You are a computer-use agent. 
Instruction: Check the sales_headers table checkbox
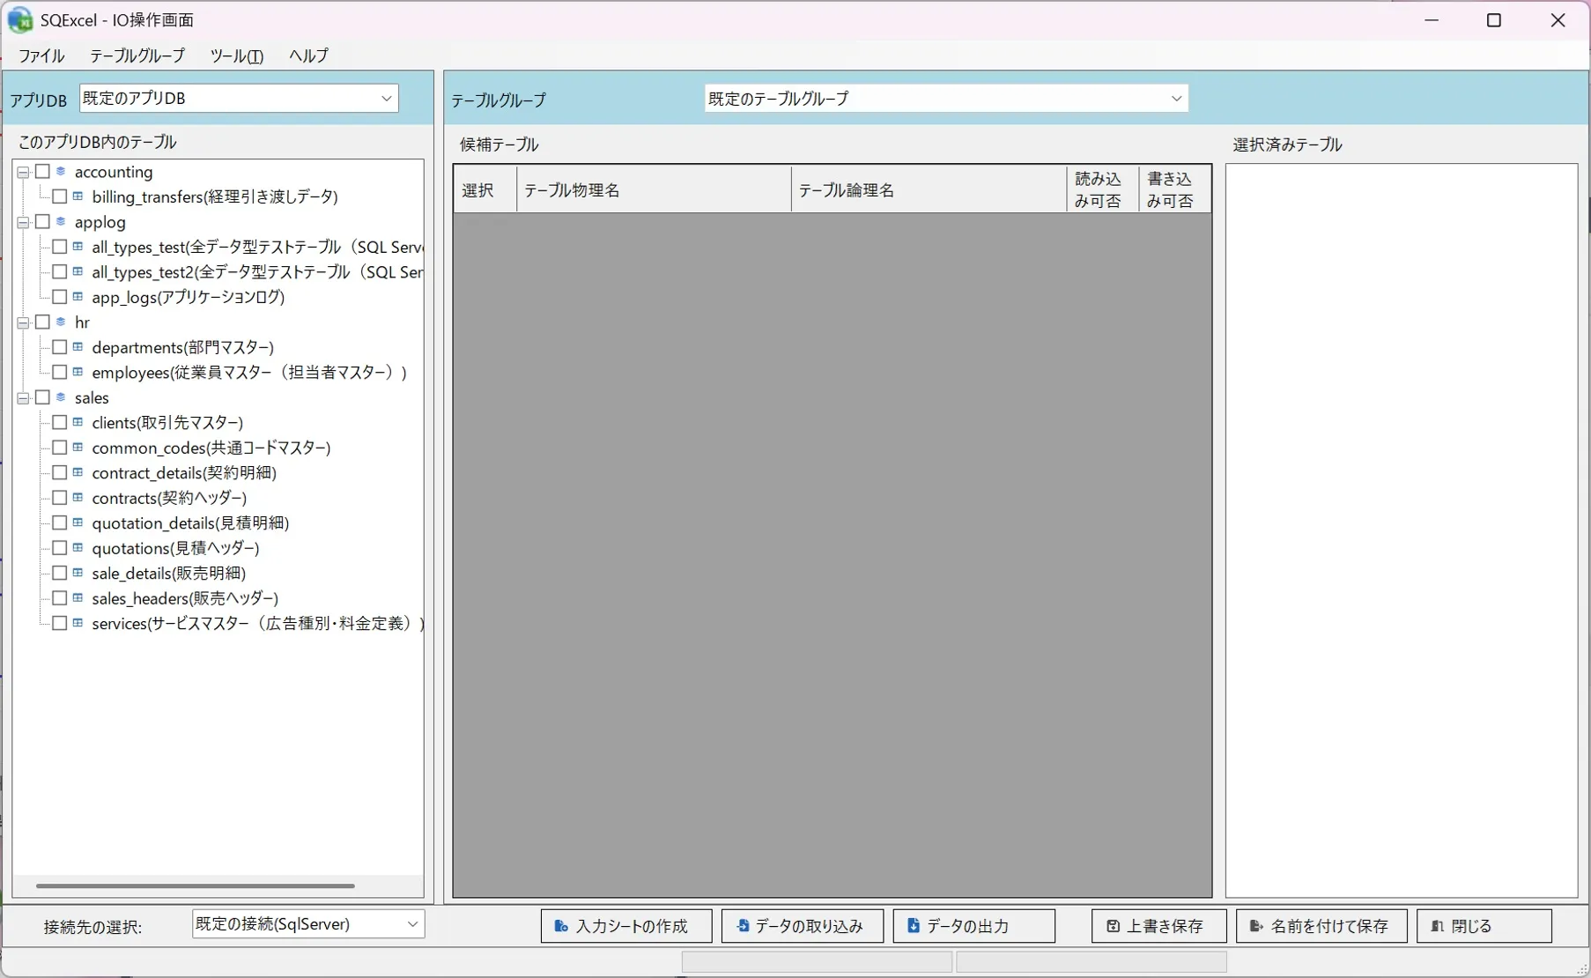pos(60,598)
